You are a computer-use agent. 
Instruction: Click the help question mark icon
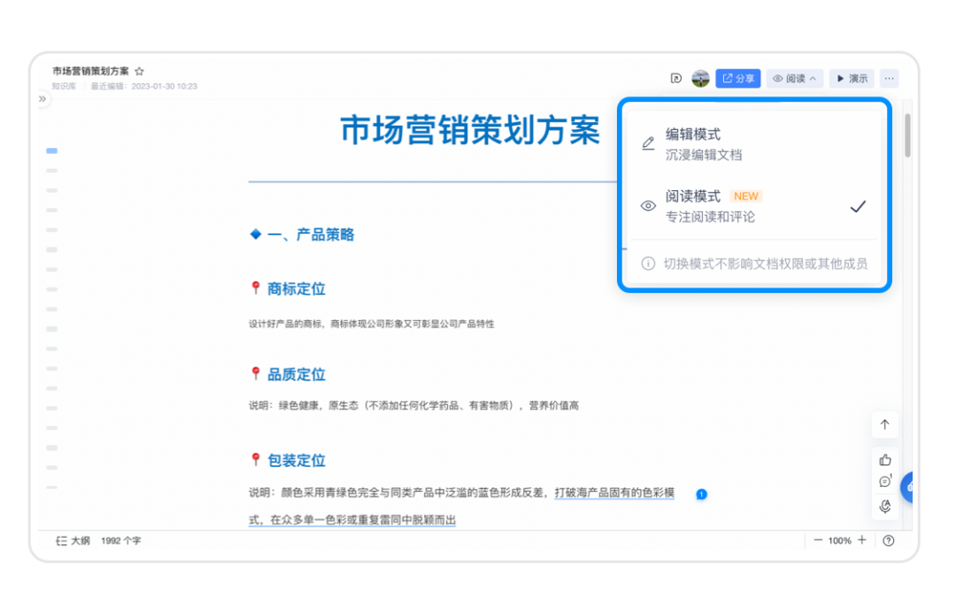point(888,541)
